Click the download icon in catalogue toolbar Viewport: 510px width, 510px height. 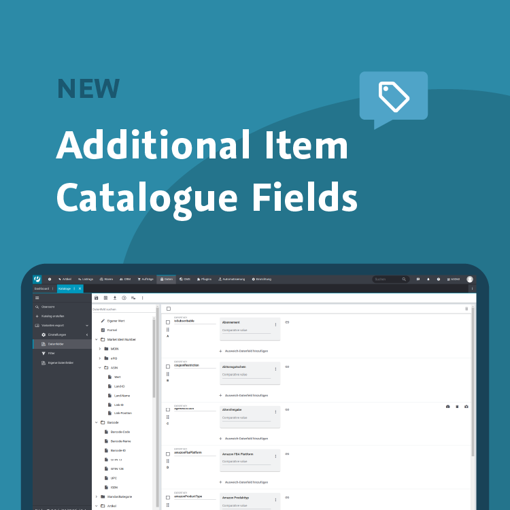[x=115, y=298]
